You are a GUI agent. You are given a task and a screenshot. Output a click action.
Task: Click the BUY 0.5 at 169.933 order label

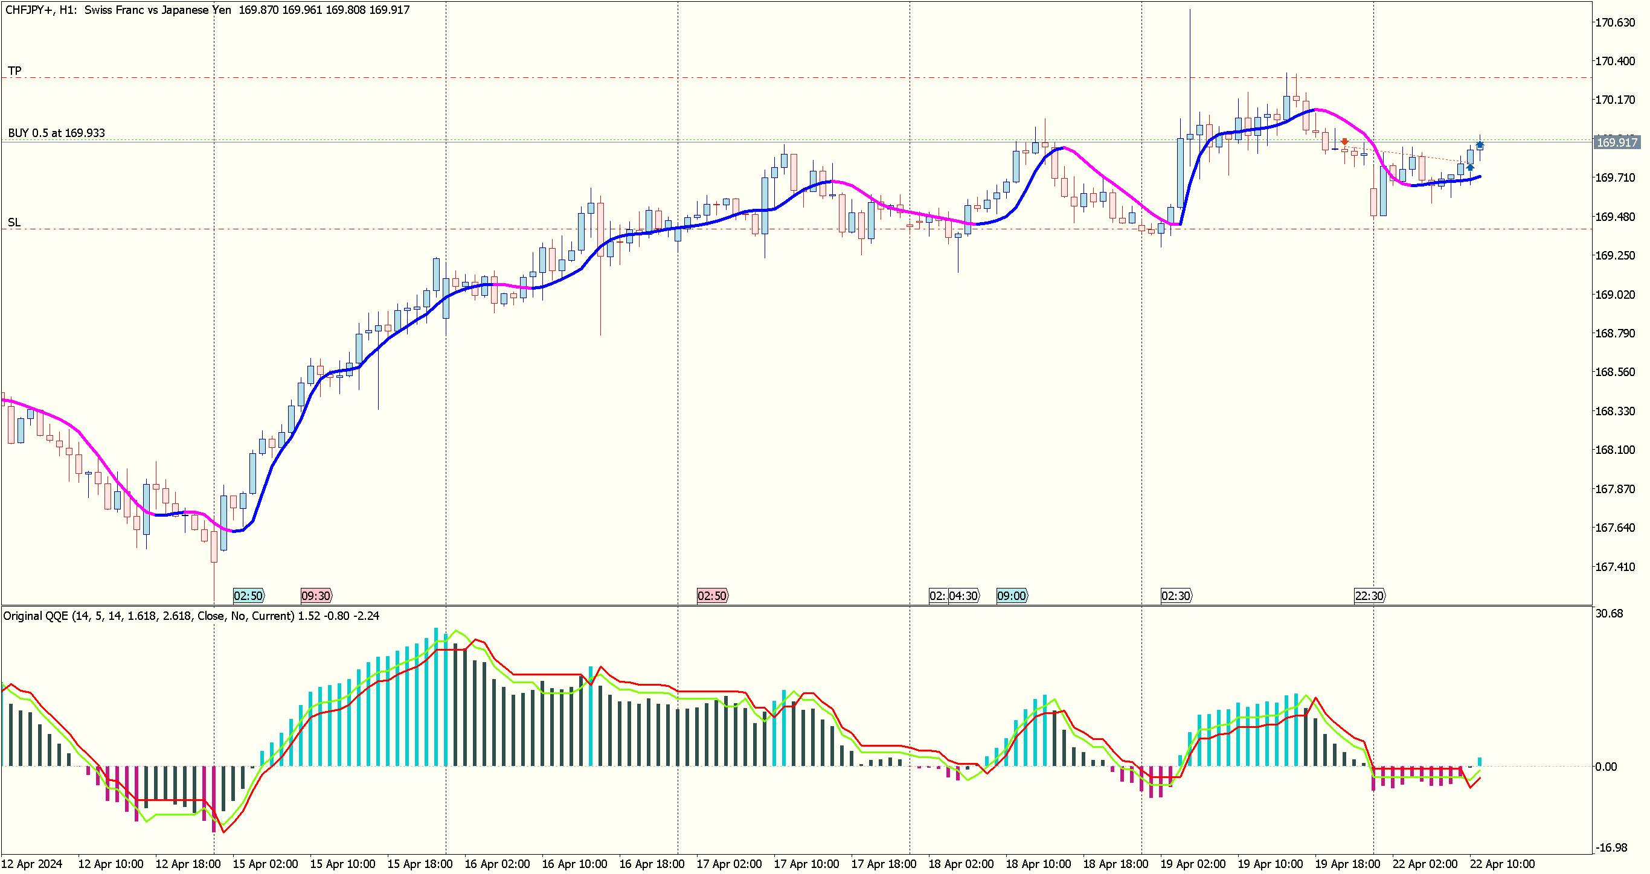point(56,133)
